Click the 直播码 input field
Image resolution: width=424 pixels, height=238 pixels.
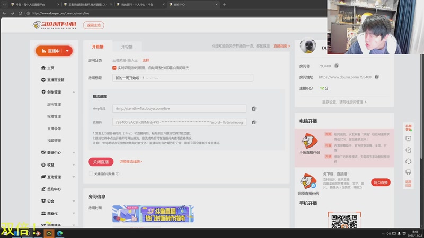point(179,122)
